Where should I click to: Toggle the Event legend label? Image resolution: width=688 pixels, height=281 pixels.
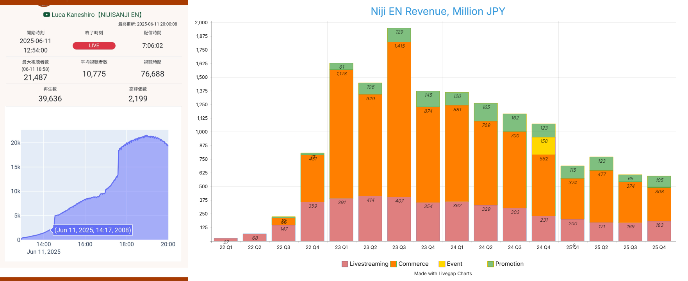[455, 264]
